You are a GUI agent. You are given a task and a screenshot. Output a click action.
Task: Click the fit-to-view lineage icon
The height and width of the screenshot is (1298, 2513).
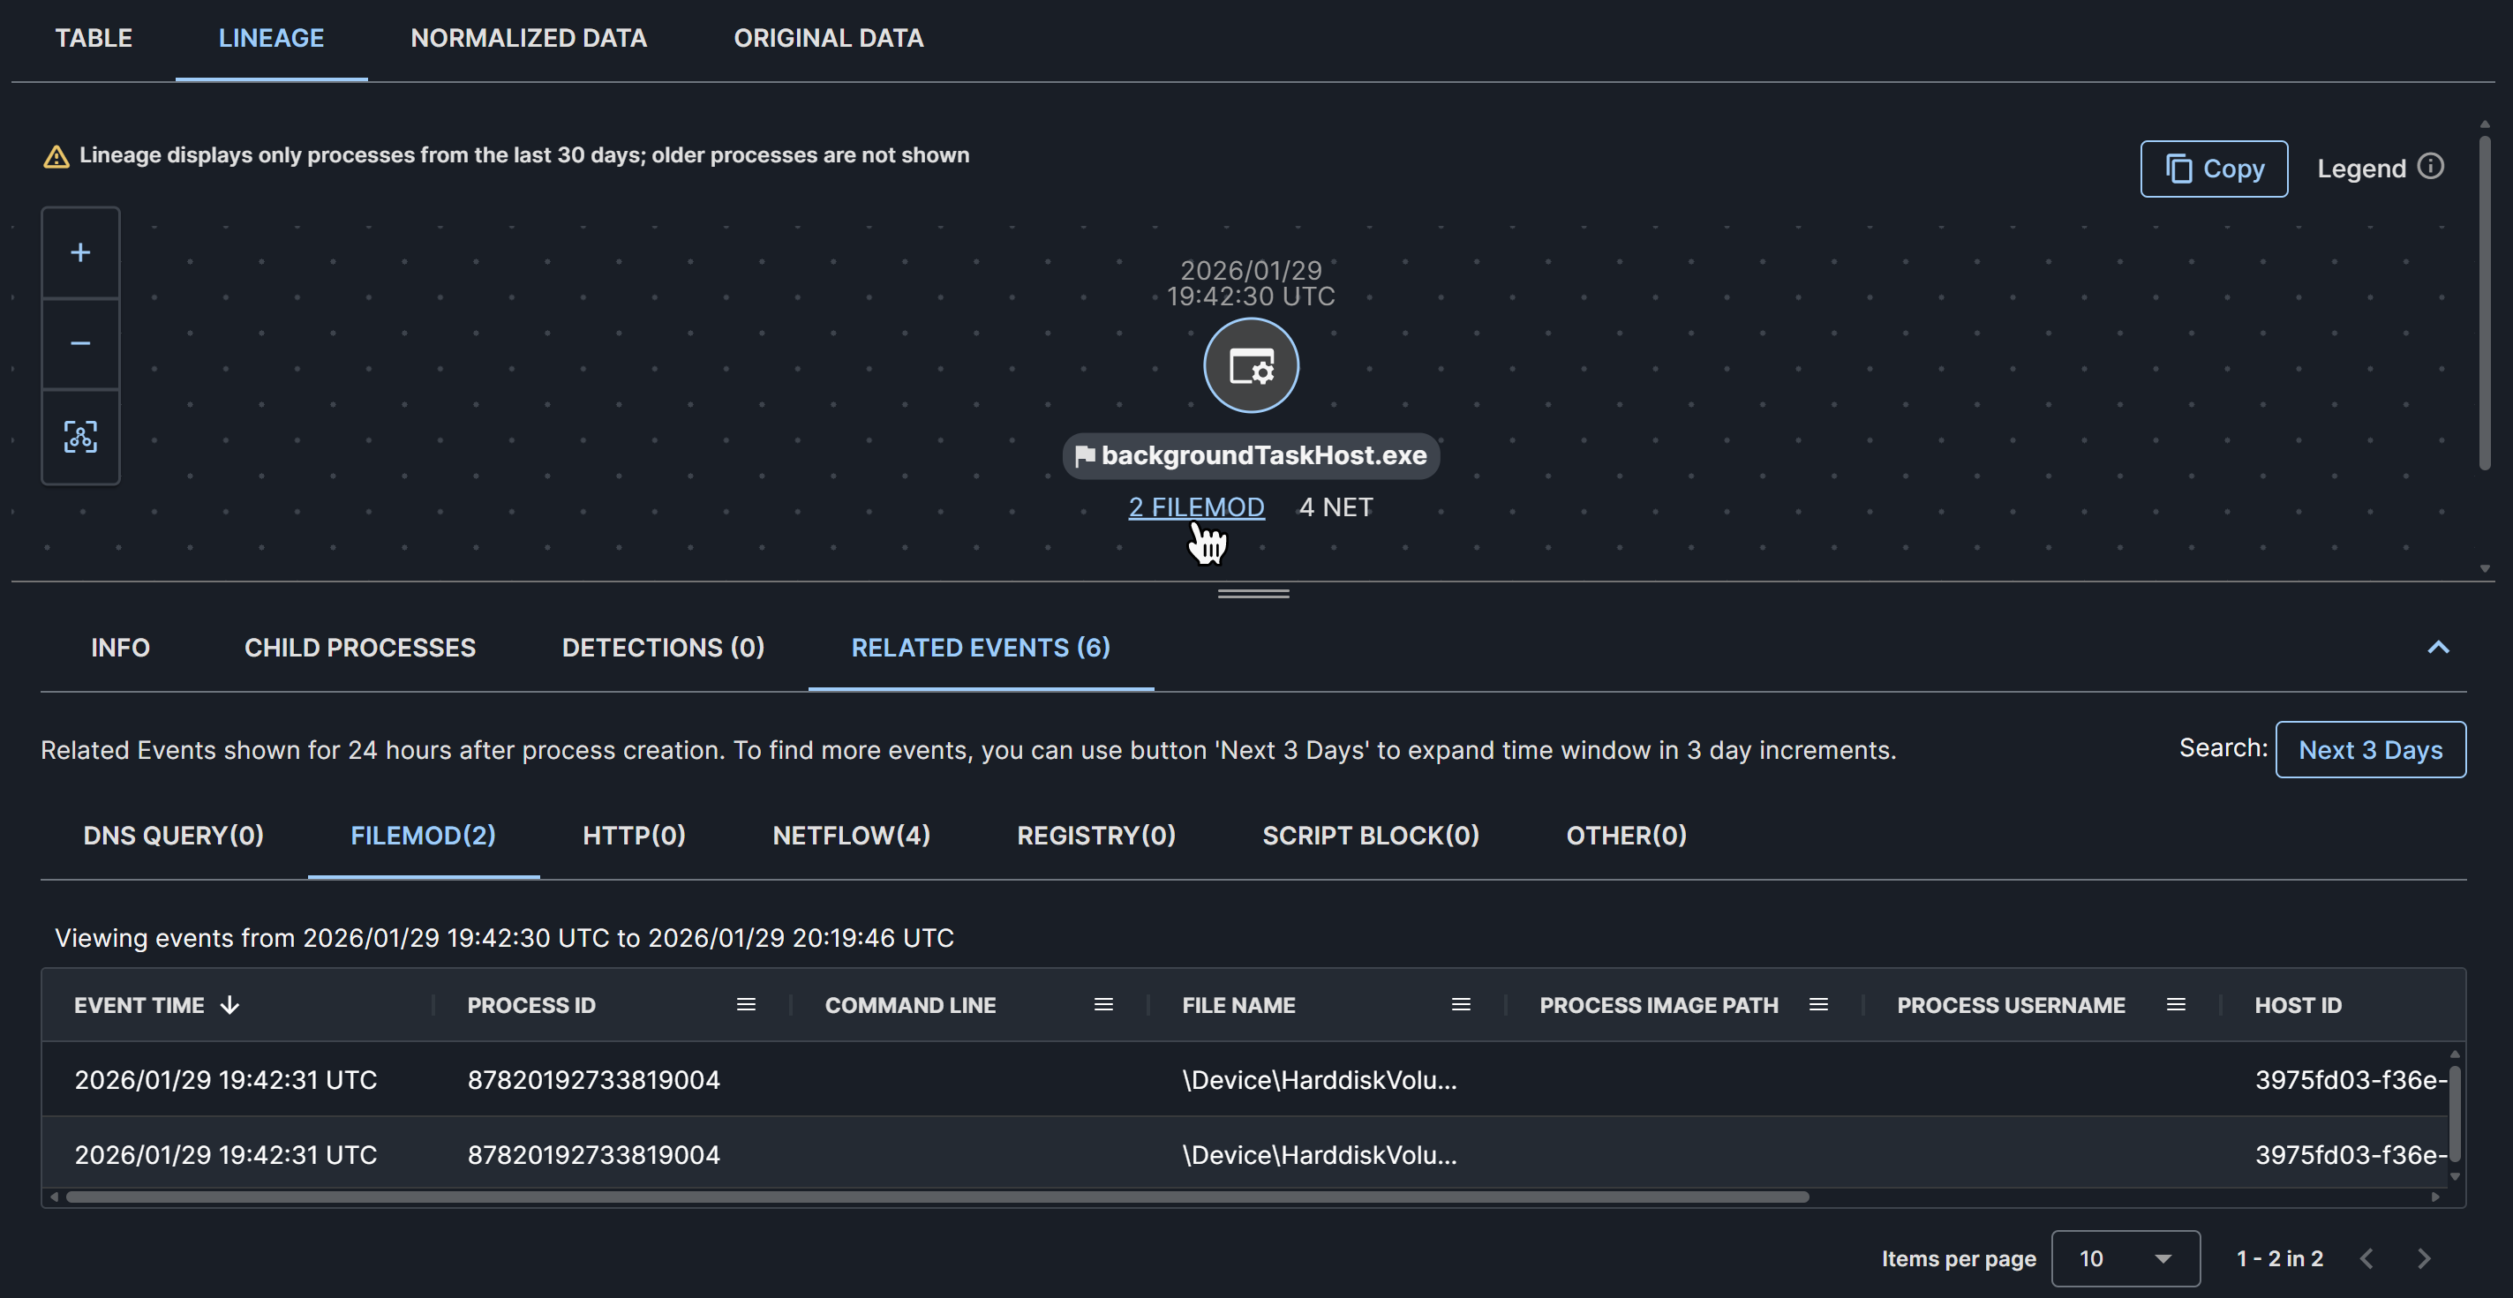[80, 436]
